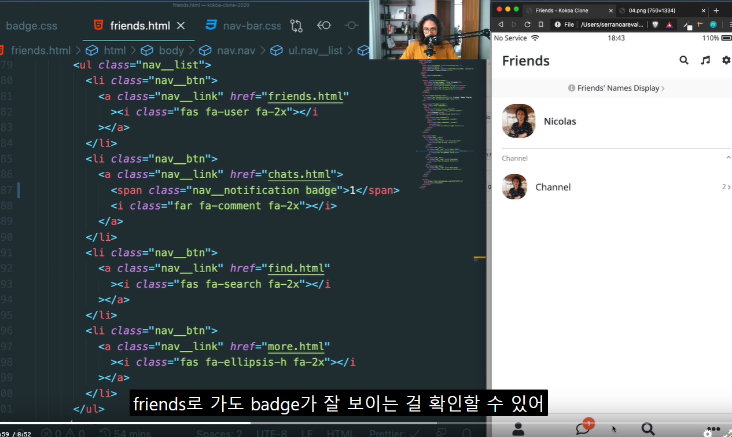The height and width of the screenshot is (437, 732).
Task: Open the chats speech bubble icon in bottom nav
Action: pyautogui.click(x=583, y=428)
